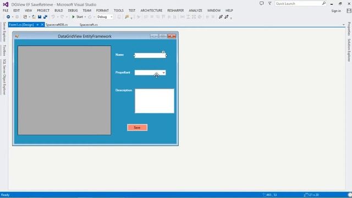Save the current file with the floppy icon

[40, 17]
